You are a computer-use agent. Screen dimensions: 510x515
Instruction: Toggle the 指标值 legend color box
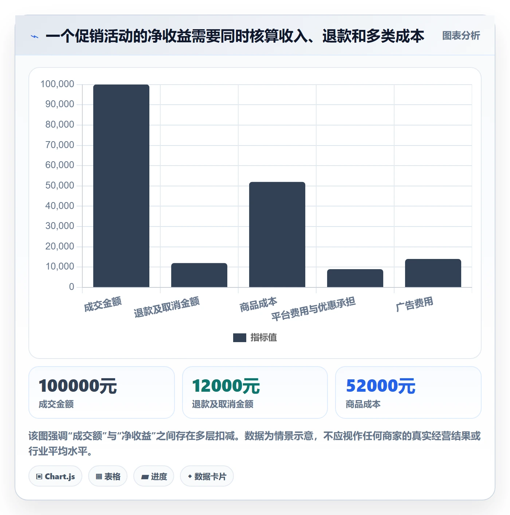point(240,338)
